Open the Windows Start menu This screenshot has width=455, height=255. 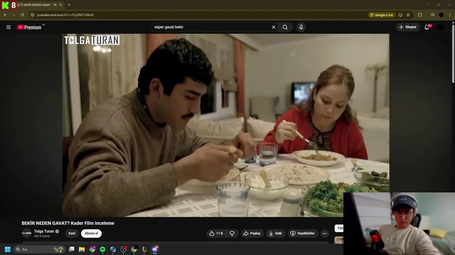click(7, 249)
